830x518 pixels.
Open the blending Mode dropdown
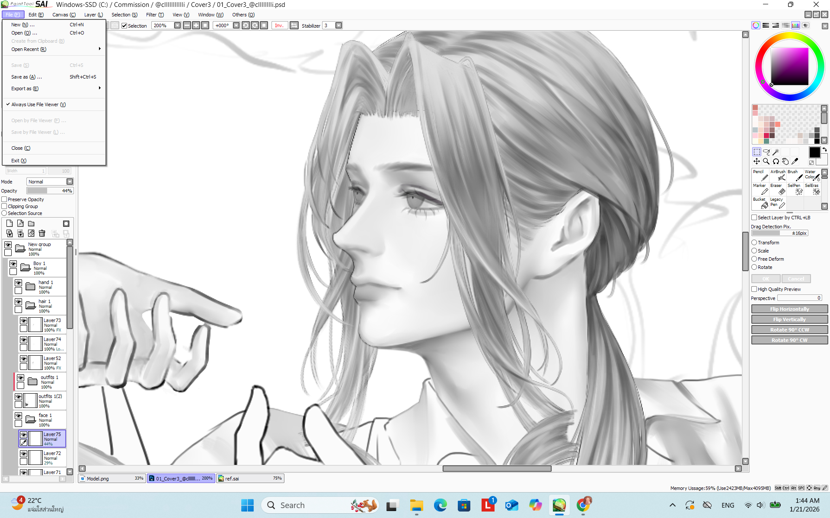pos(70,182)
